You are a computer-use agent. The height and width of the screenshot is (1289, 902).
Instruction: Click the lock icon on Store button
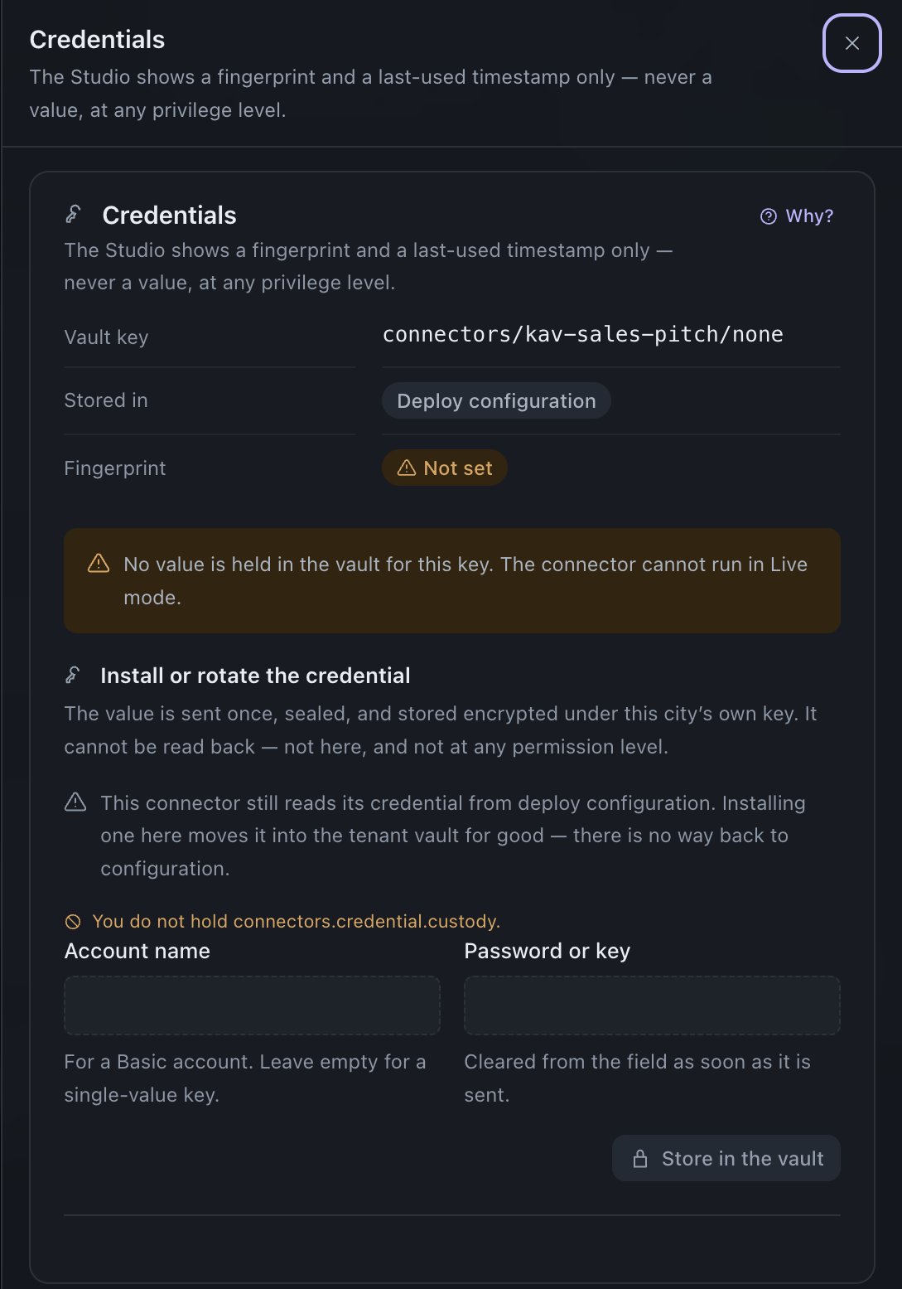click(640, 1159)
